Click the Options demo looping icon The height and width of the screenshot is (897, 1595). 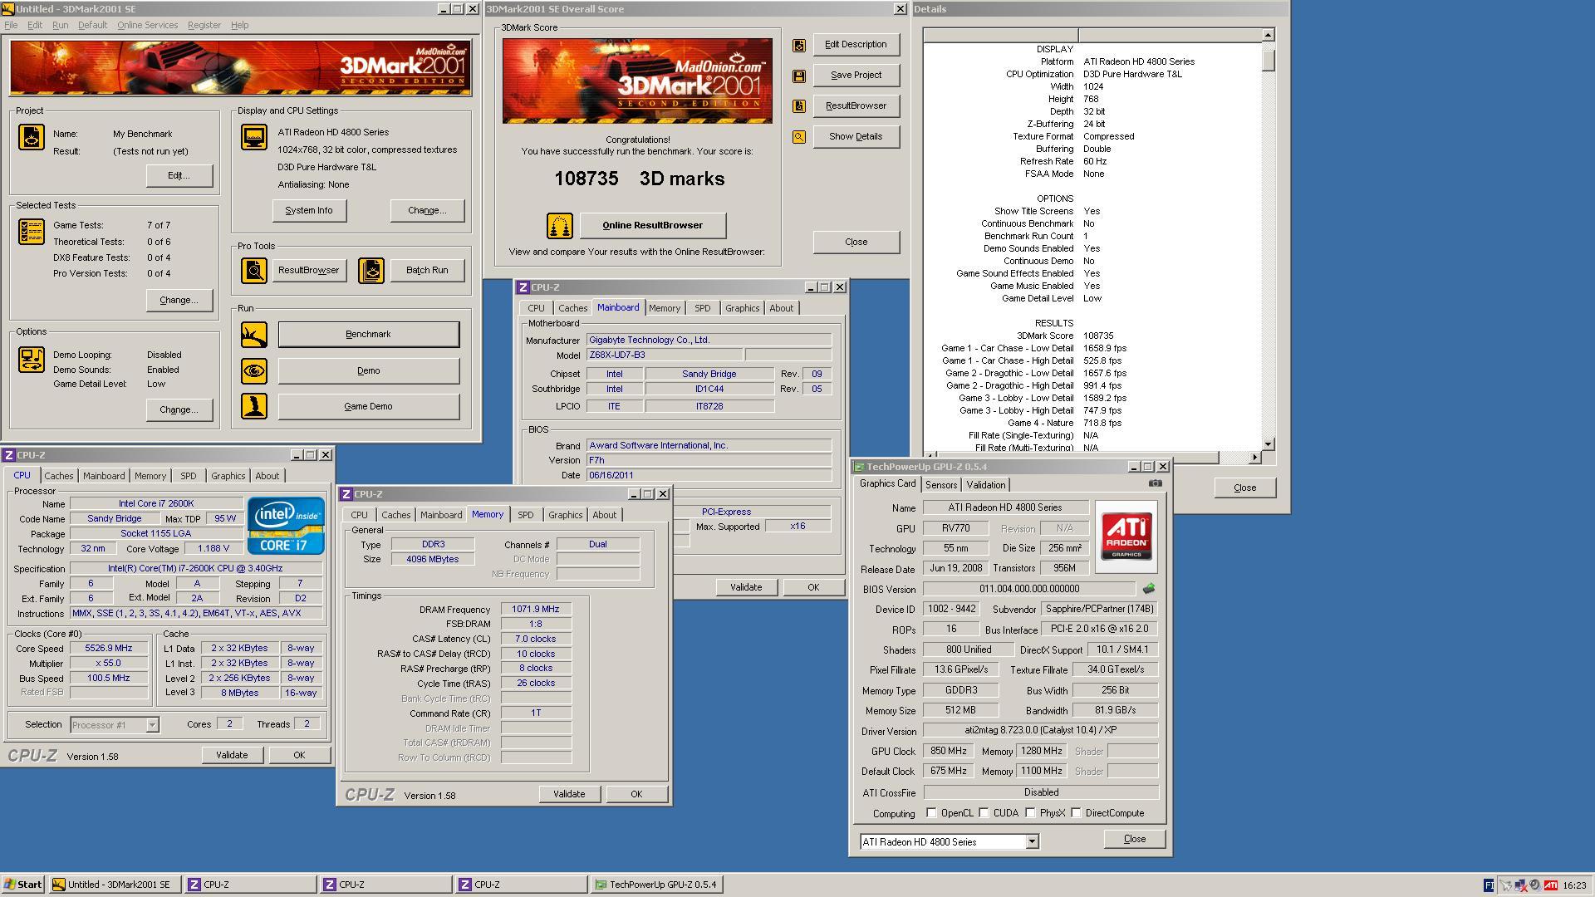(x=32, y=360)
